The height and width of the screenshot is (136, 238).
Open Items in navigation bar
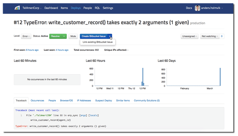click(x=64, y=8)
